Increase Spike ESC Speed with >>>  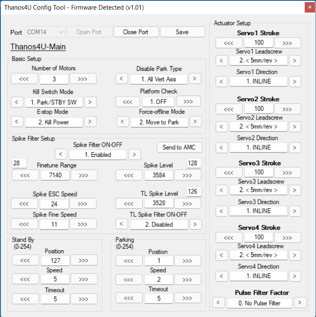tap(83, 204)
